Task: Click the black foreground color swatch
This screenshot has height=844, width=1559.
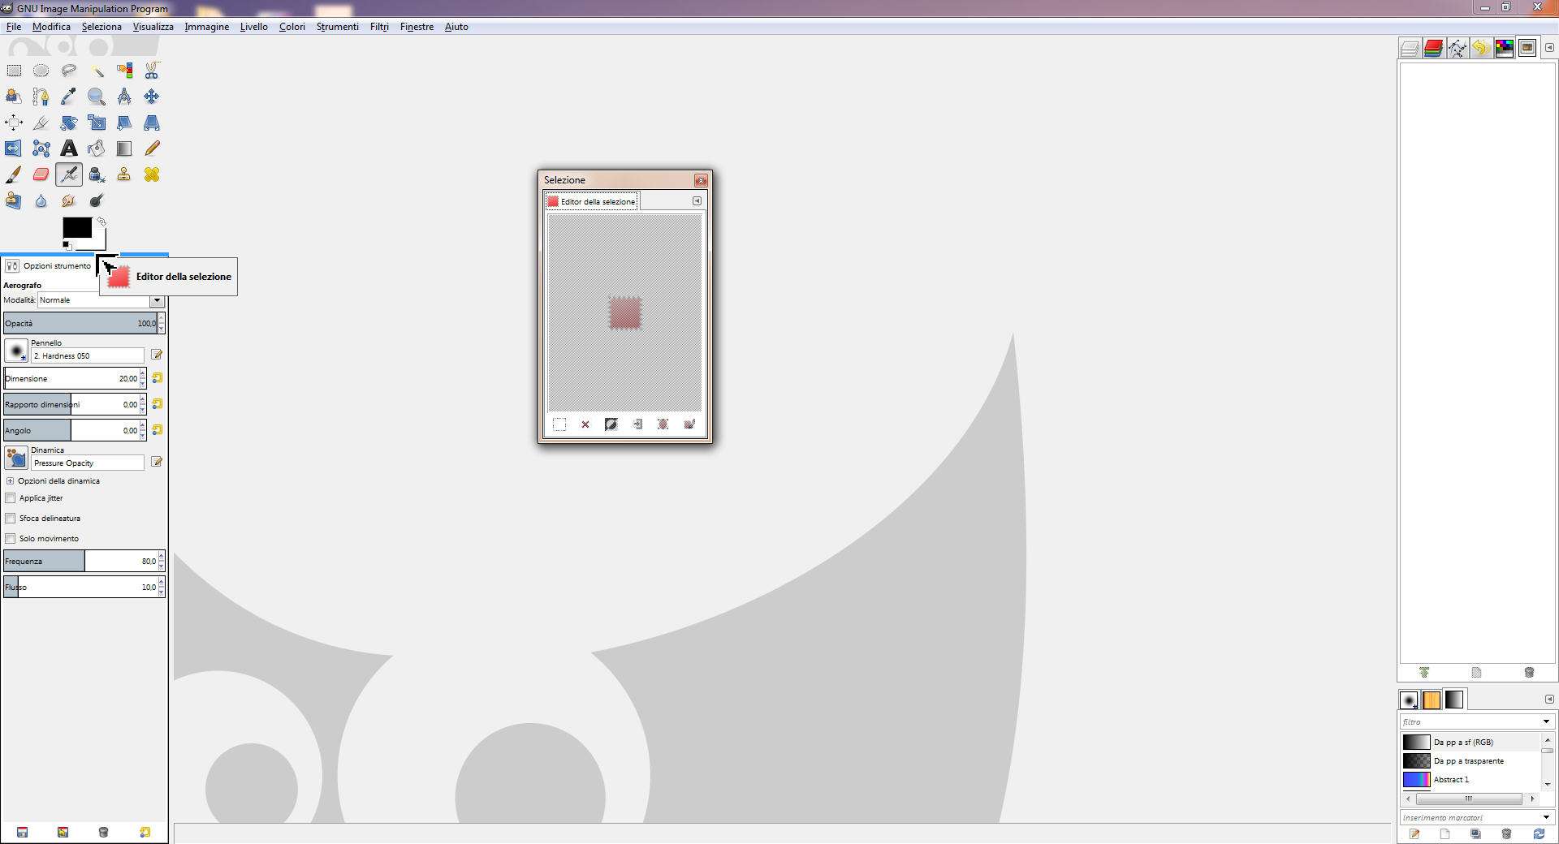Action: 77,228
